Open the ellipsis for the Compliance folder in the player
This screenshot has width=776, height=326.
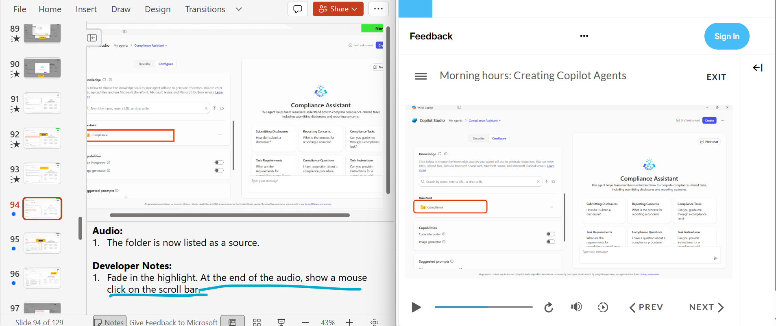pyautogui.click(x=551, y=207)
